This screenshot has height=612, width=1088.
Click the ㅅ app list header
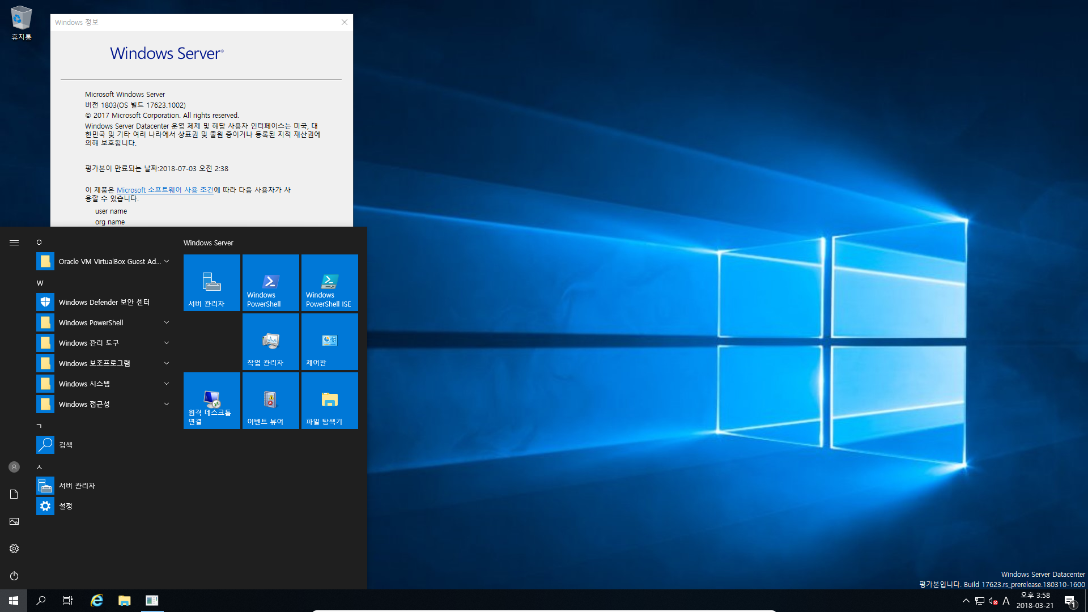tap(39, 466)
